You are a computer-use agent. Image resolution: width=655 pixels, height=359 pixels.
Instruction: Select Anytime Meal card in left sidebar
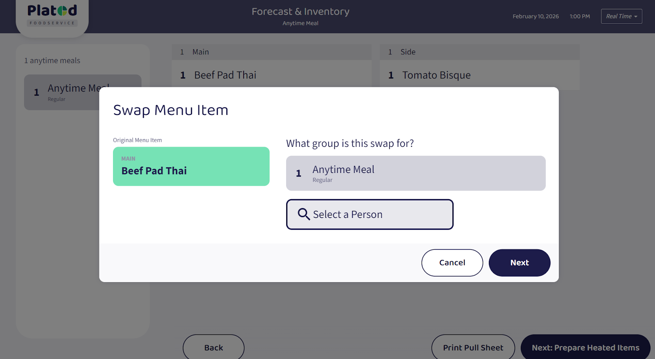pyautogui.click(x=61, y=92)
